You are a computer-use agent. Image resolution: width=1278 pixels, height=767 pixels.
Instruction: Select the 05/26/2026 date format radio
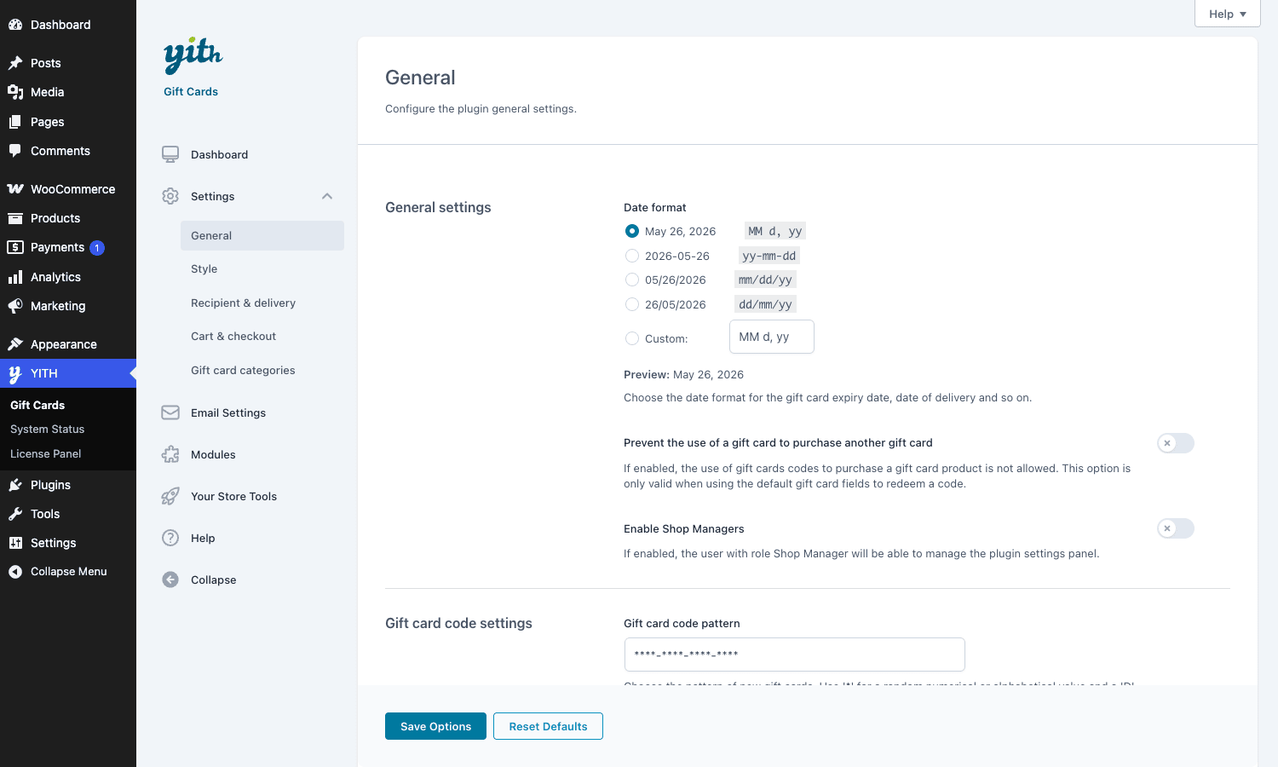632,280
